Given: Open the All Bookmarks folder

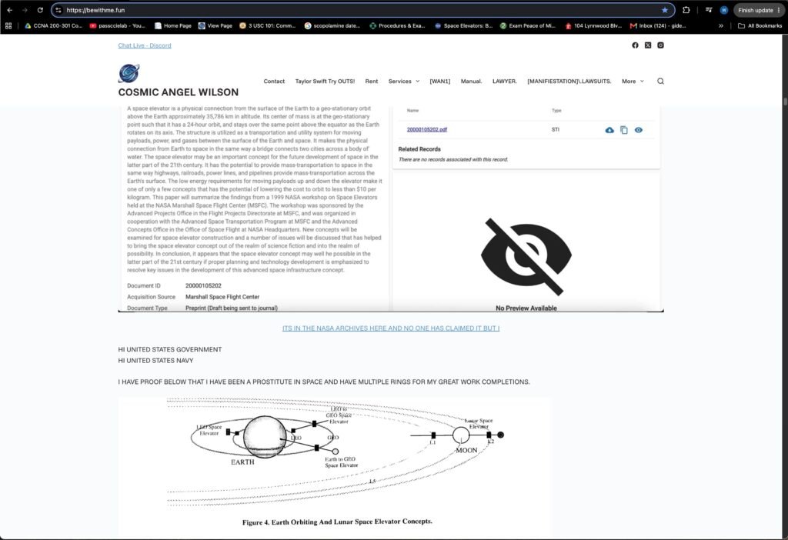Looking at the screenshot, I should point(760,25).
